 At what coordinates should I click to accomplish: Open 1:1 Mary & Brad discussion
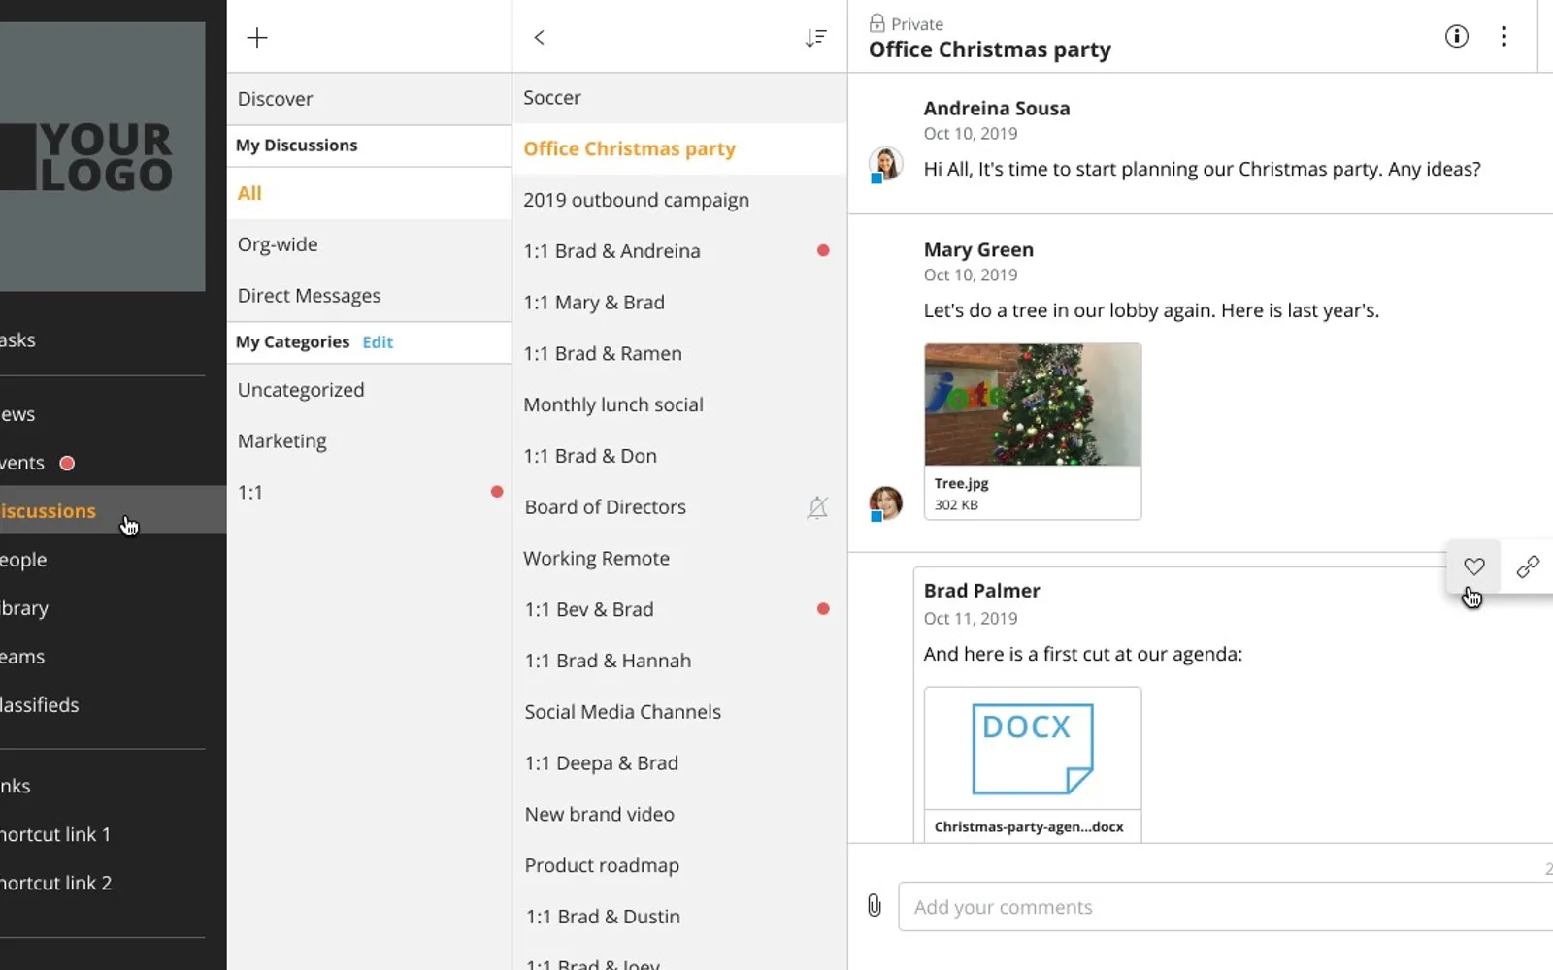pyautogui.click(x=679, y=303)
